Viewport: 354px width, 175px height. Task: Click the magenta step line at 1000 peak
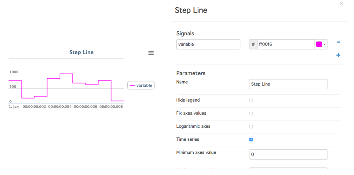[x=66, y=74]
